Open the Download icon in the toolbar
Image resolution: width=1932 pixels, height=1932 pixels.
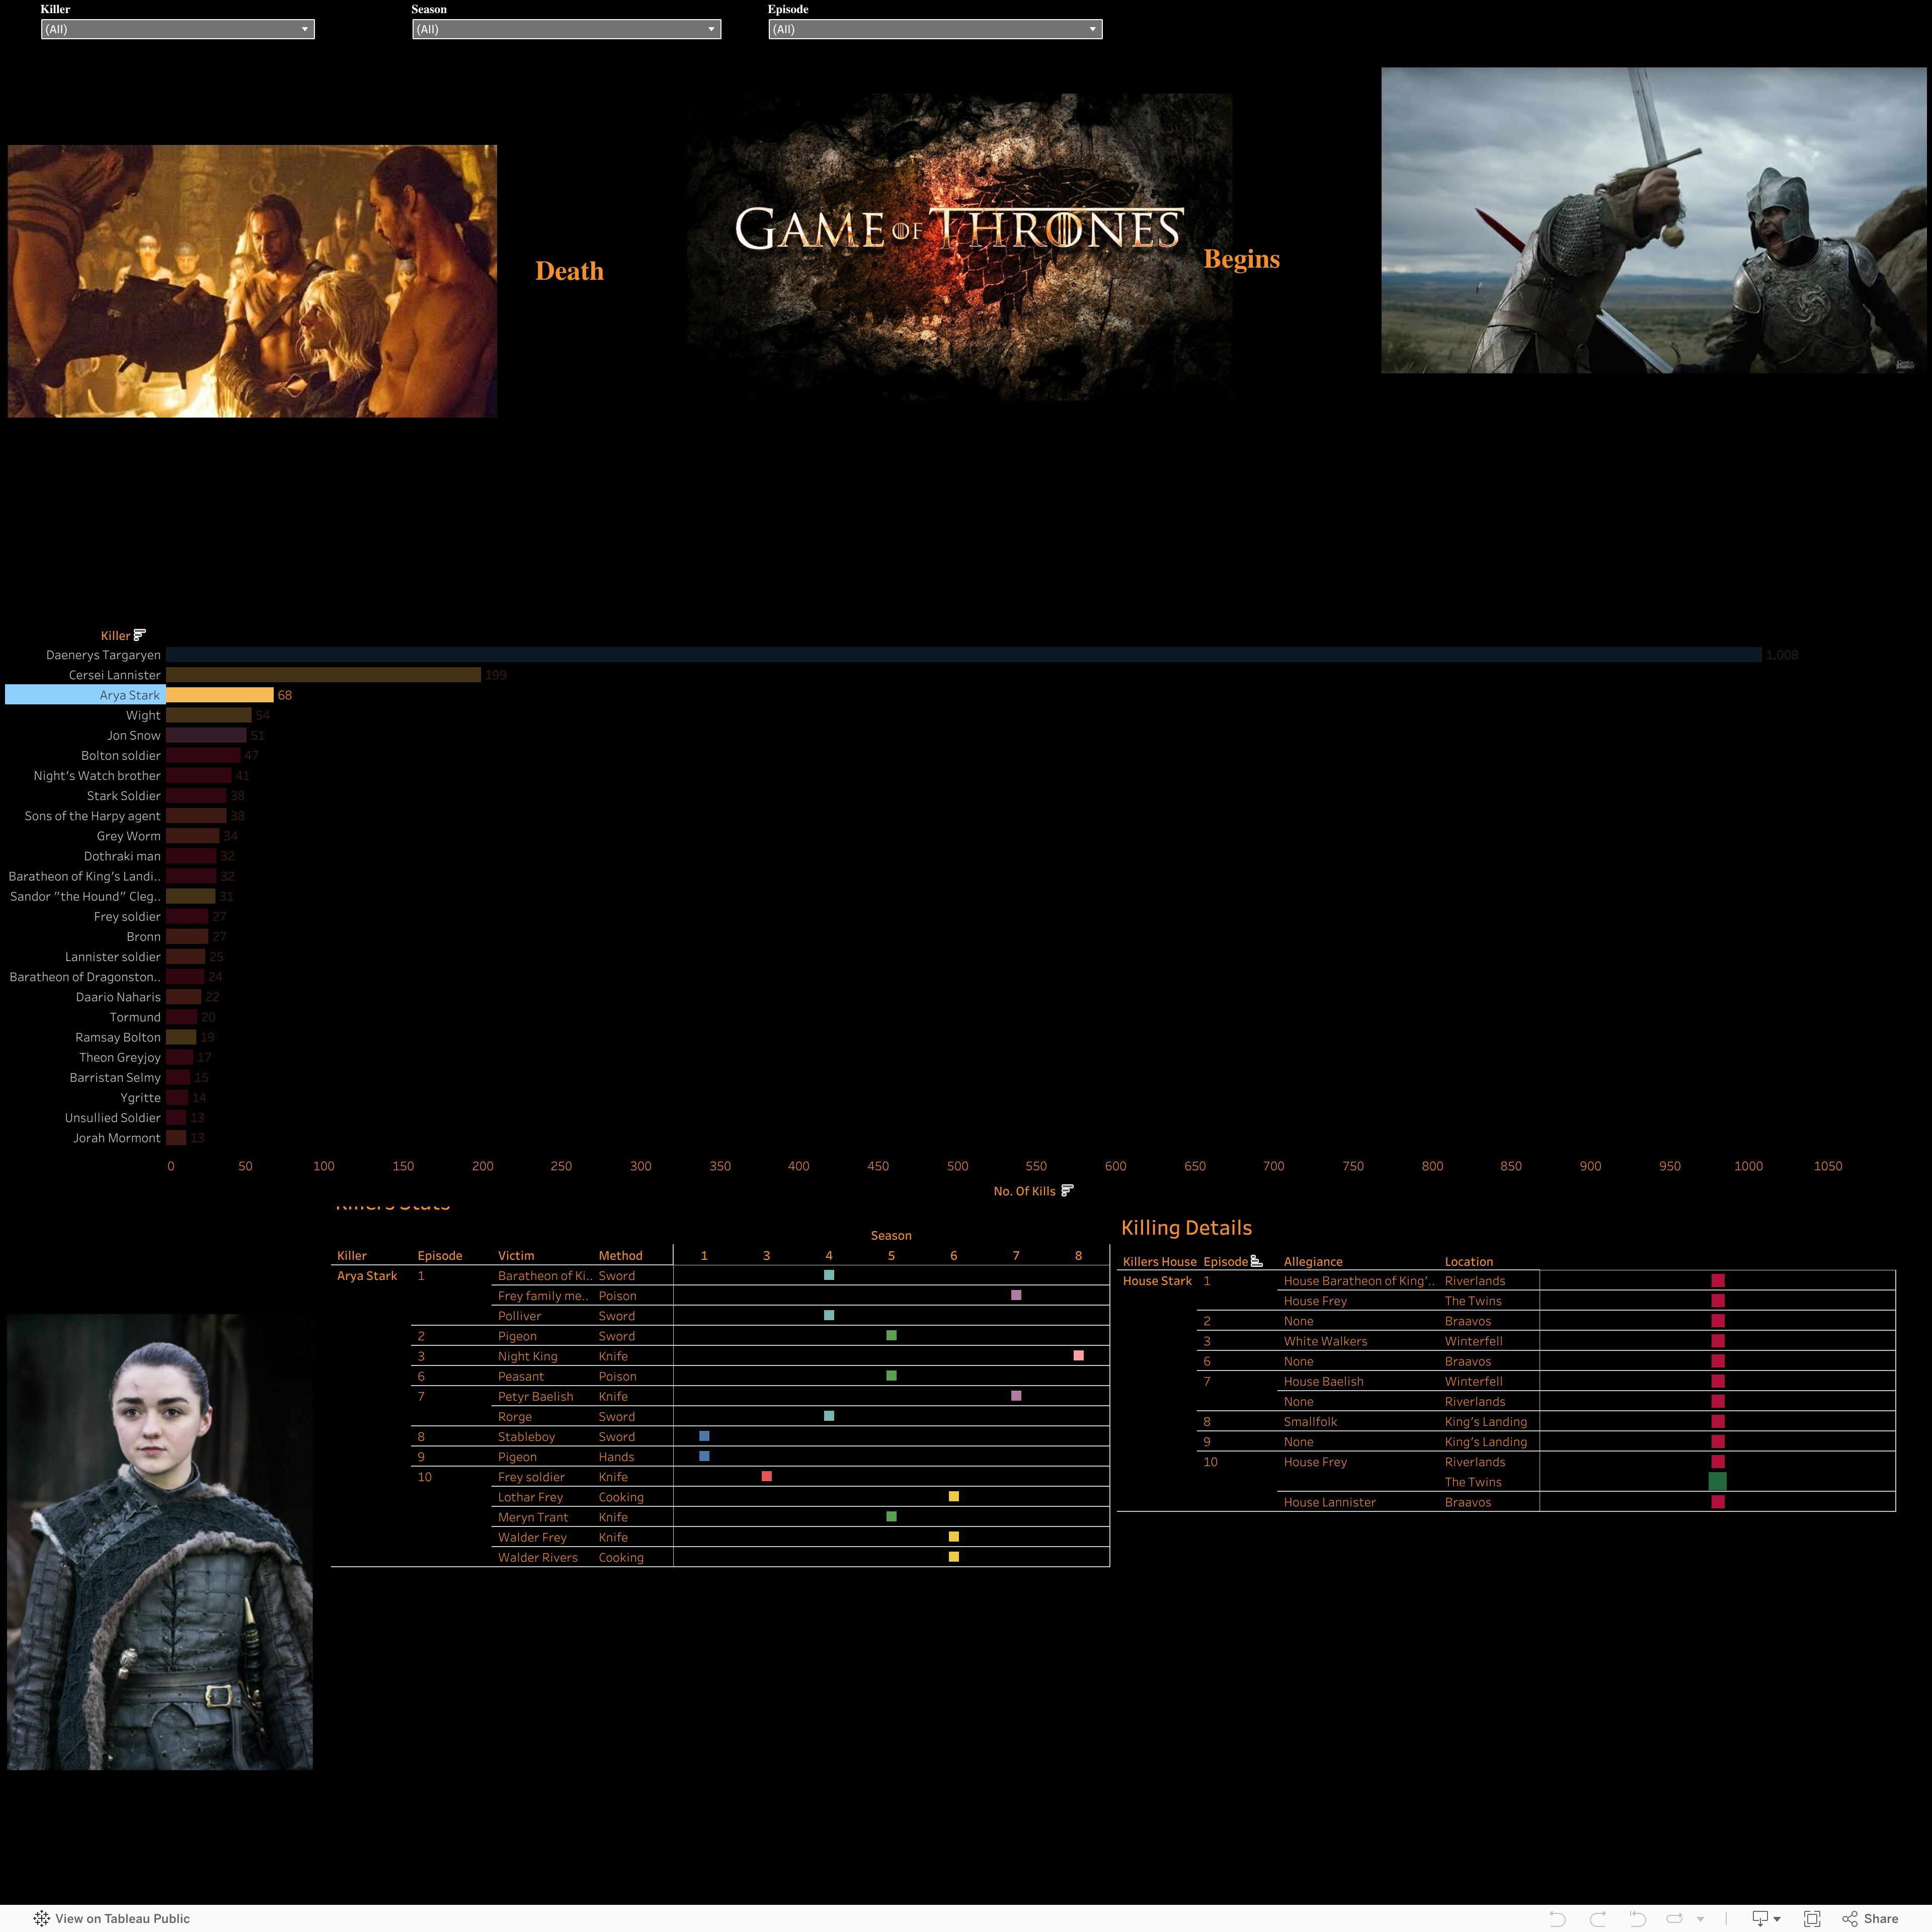coord(1761,1918)
